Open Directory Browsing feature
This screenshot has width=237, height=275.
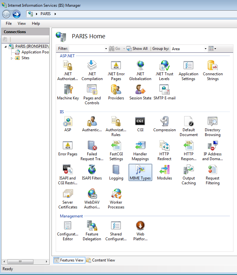pos(213,126)
